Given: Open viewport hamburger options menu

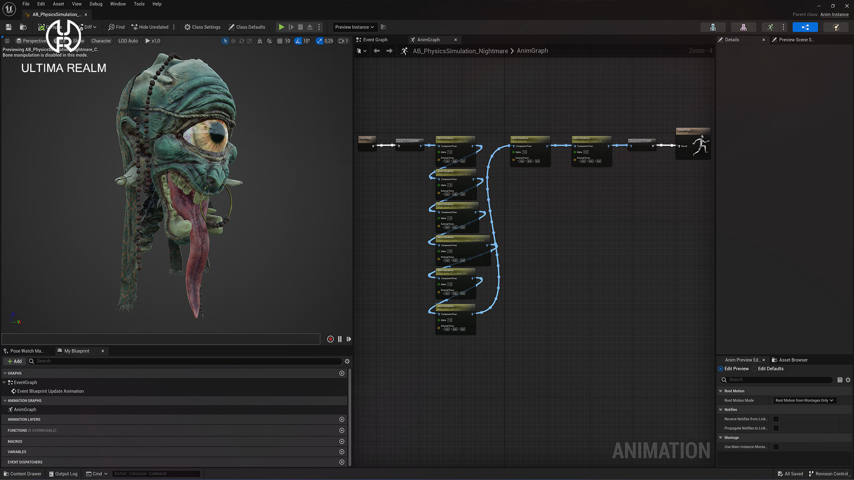Looking at the screenshot, I should coord(7,41).
